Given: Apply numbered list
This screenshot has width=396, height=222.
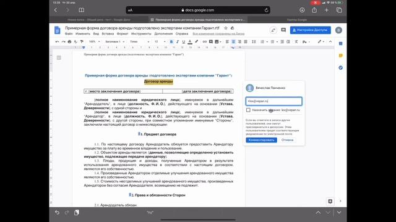Looking at the screenshot, I should (x=262, y=41).
